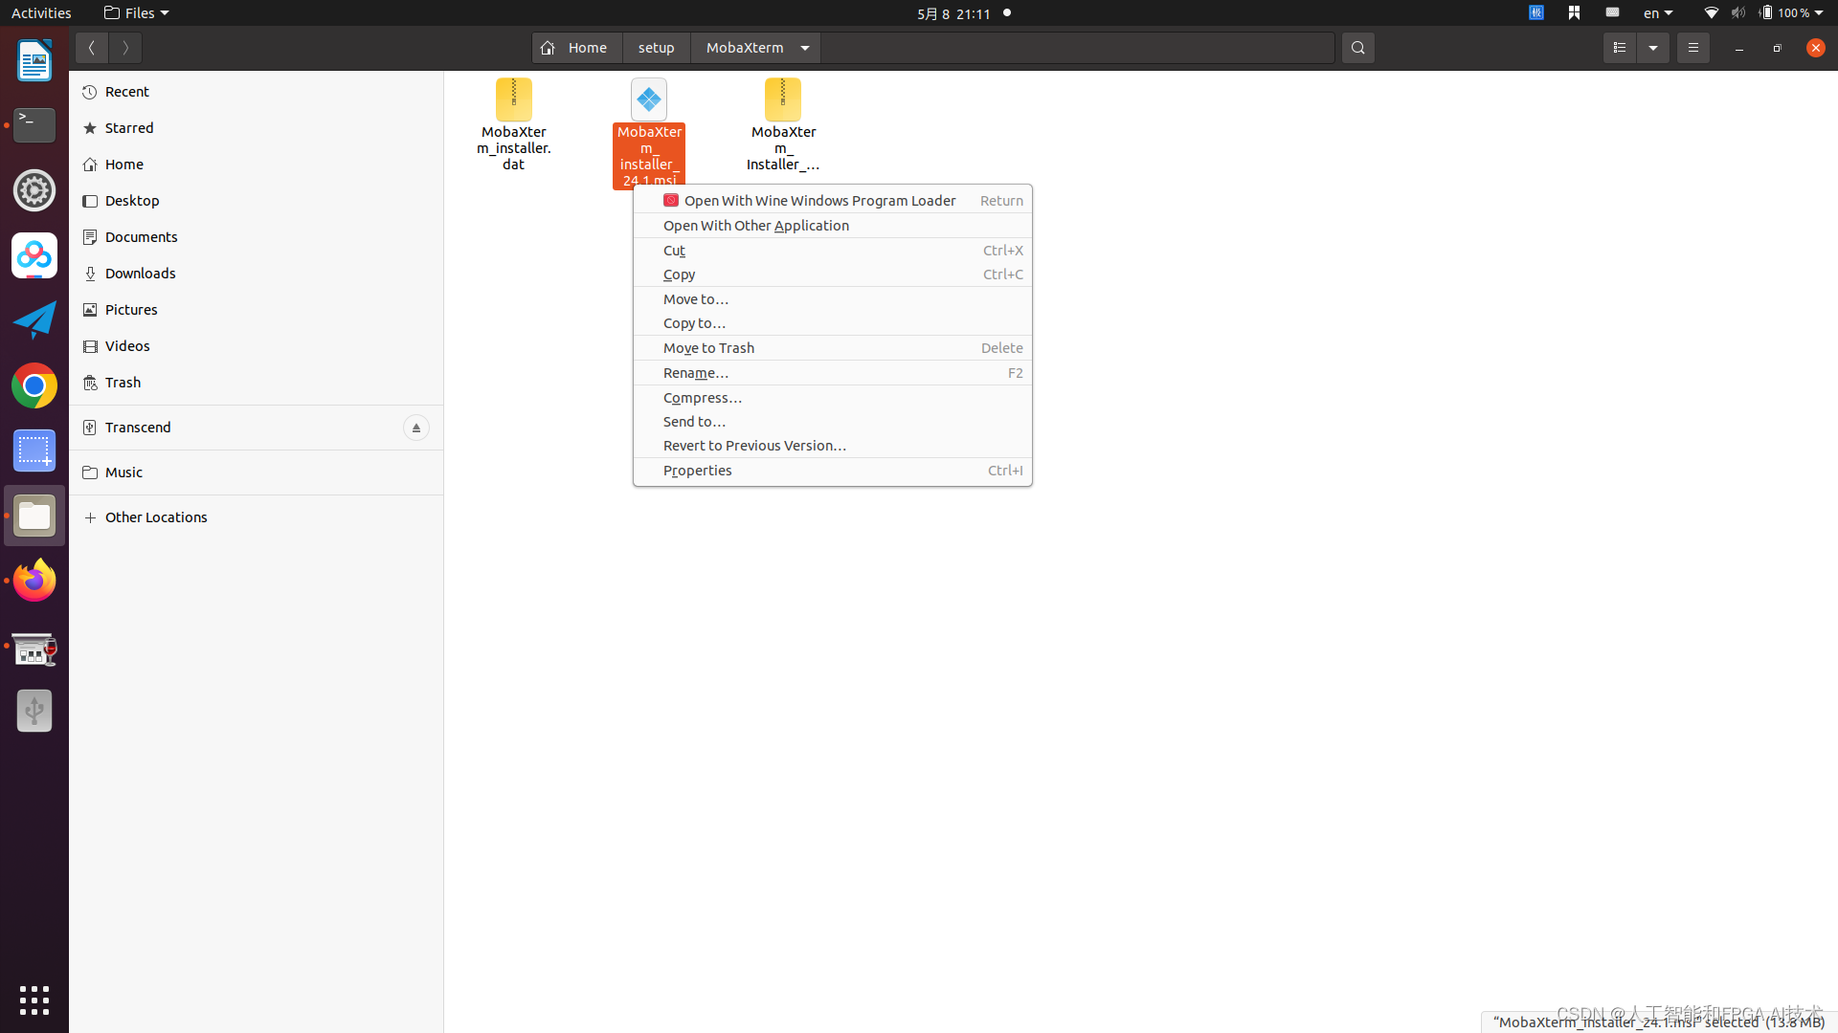
Task: Choose Rename… in the context menu
Action: click(833, 373)
